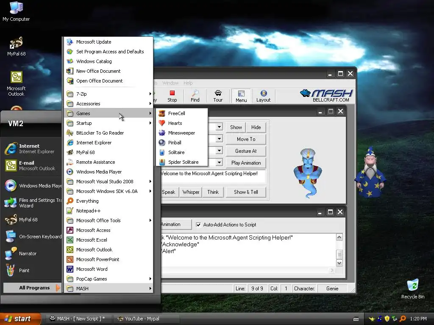Viewport: 434px width, 325px height.
Task: Open Internet Explorer pinned in Start menu
Action: [32, 149]
